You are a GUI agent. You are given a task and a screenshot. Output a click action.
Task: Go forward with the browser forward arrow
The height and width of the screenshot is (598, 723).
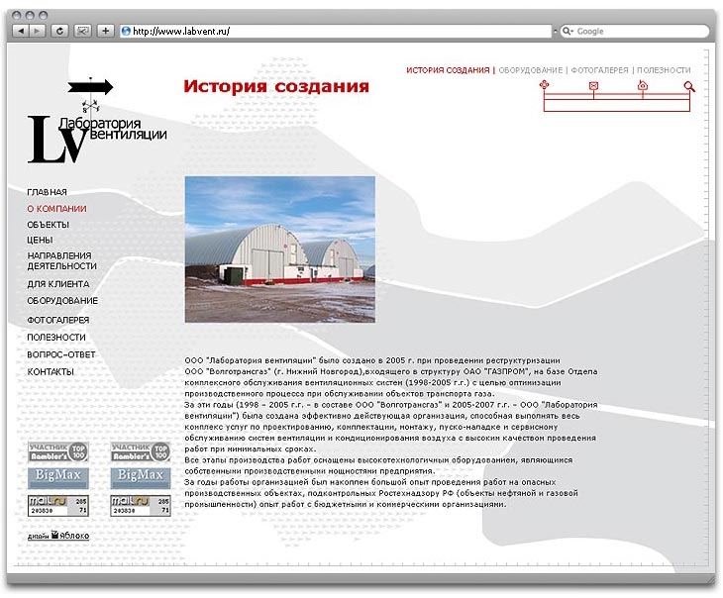[38, 31]
